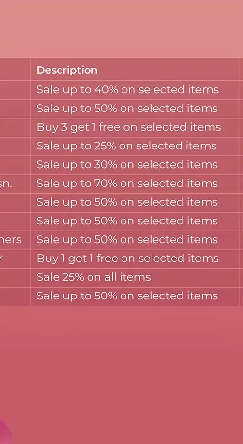Image resolution: width=243 pixels, height=444 pixels.
Task: Click the 50% sale cell in the 'ners' row
Action: (135, 240)
